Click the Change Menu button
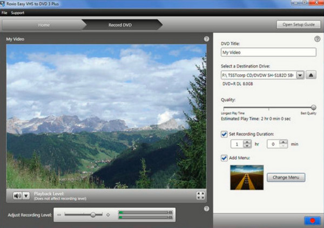The width and height of the screenshot is (324, 228). [286, 177]
